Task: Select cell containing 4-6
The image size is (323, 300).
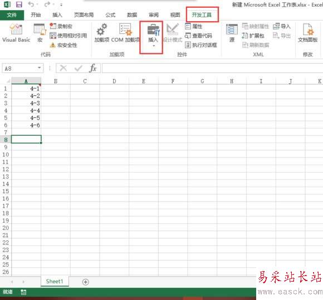Action: [26, 125]
